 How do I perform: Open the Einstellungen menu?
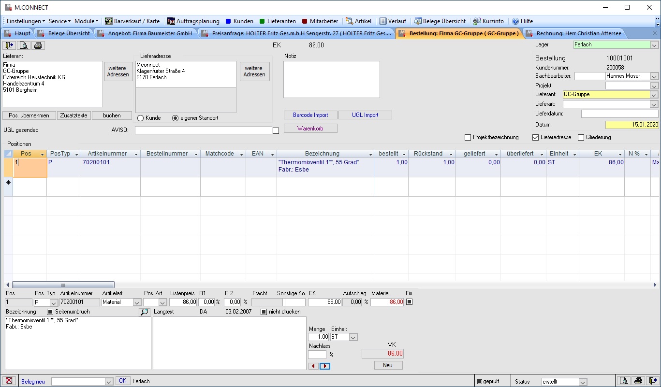click(x=25, y=21)
